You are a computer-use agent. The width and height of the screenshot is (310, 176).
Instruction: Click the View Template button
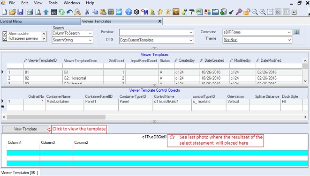25,129
